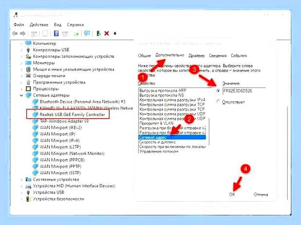Image resolution: width=301 pixels, height=225 pixels.
Task: Click the Устройства HID category icon
Action: coord(28,186)
